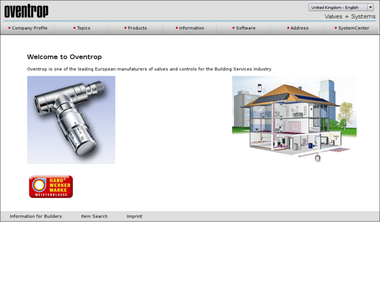The height and width of the screenshot is (285, 380).
Task: Open the Item Search link
Action: click(94, 216)
